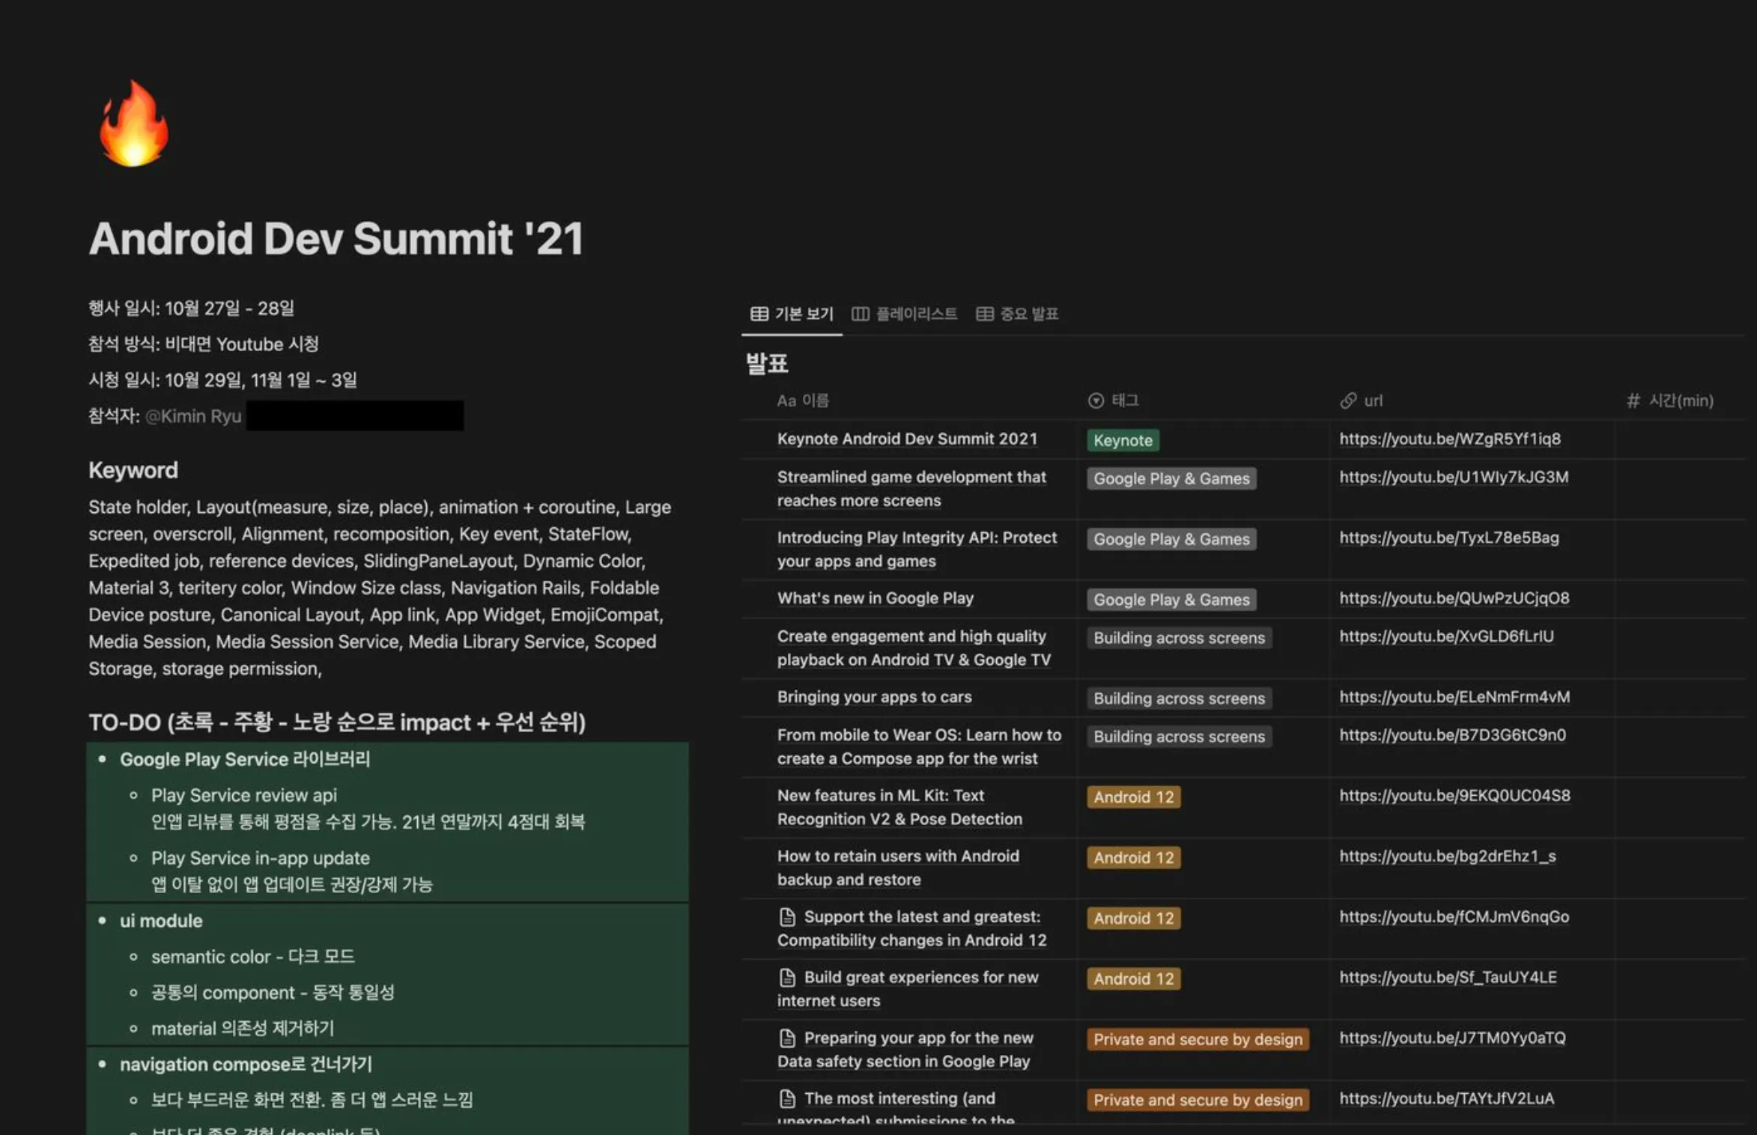Click 'Google Play Service 라이브러리' bullet

tap(245, 760)
